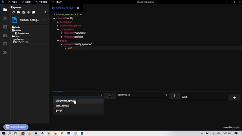Expand the add node
Image resolution: width=242 pixels, height=136 pixels.
click(65, 48)
